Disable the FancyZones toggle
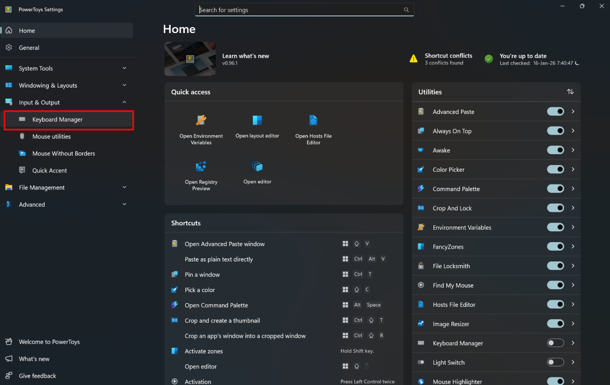610x385 pixels. pos(555,247)
